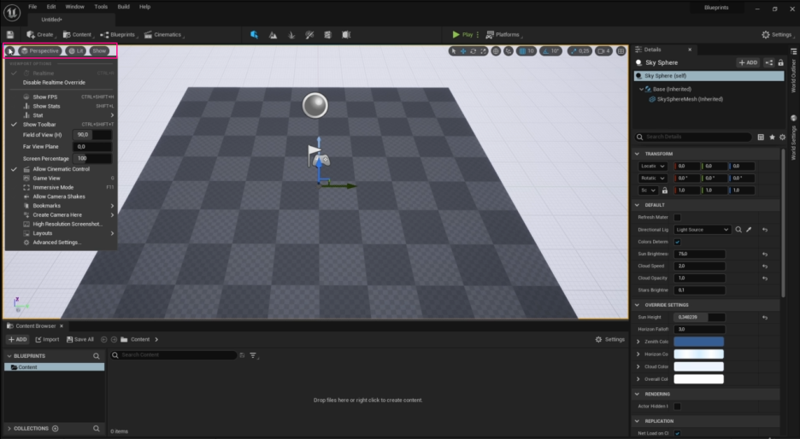Image resolution: width=800 pixels, height=439 pixels.
Task: Pick actor with eyedropper beside Light Source
Action: coord(749,230)
